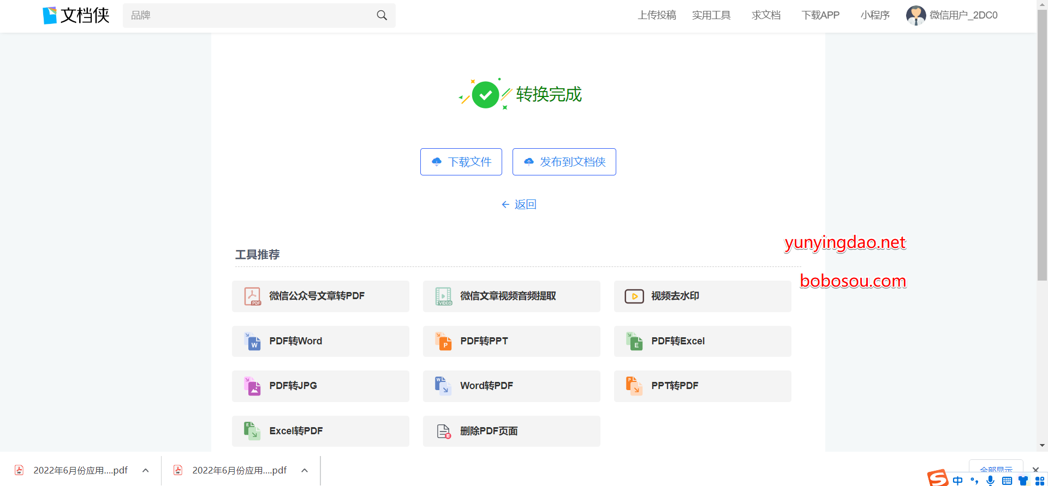The image size is (1048, 486).
Task: Click the 视频去水印 play icon
Action: pos(634,296)
